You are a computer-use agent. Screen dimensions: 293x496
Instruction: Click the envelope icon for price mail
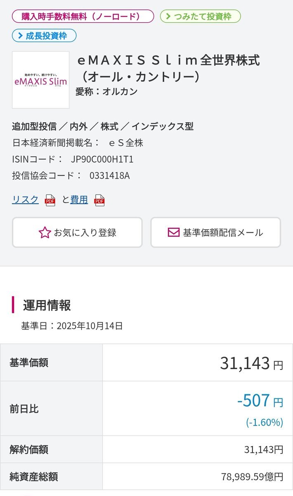point(174,233)
